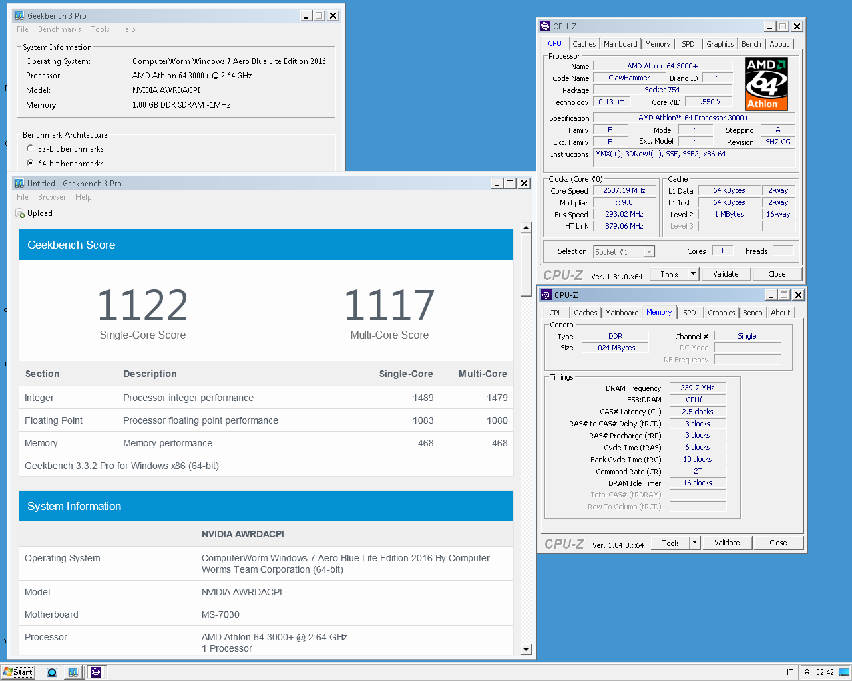The width and height of the screenshot is (852, 681).
Task: Open the File menu in the Untitled Geekbench window
Action: (23, 197)
